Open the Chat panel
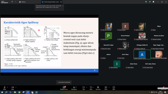Viewport: 168px width, 94px height. click(83, 88)
